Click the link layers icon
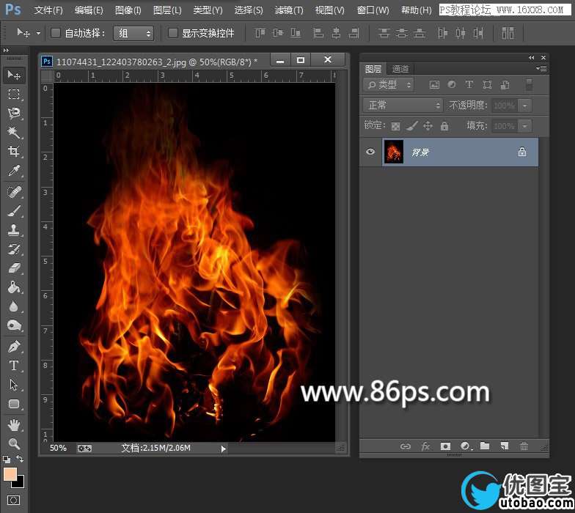This screenshot has width=575, height=513. pyautogui.click(x=405, y=446)
